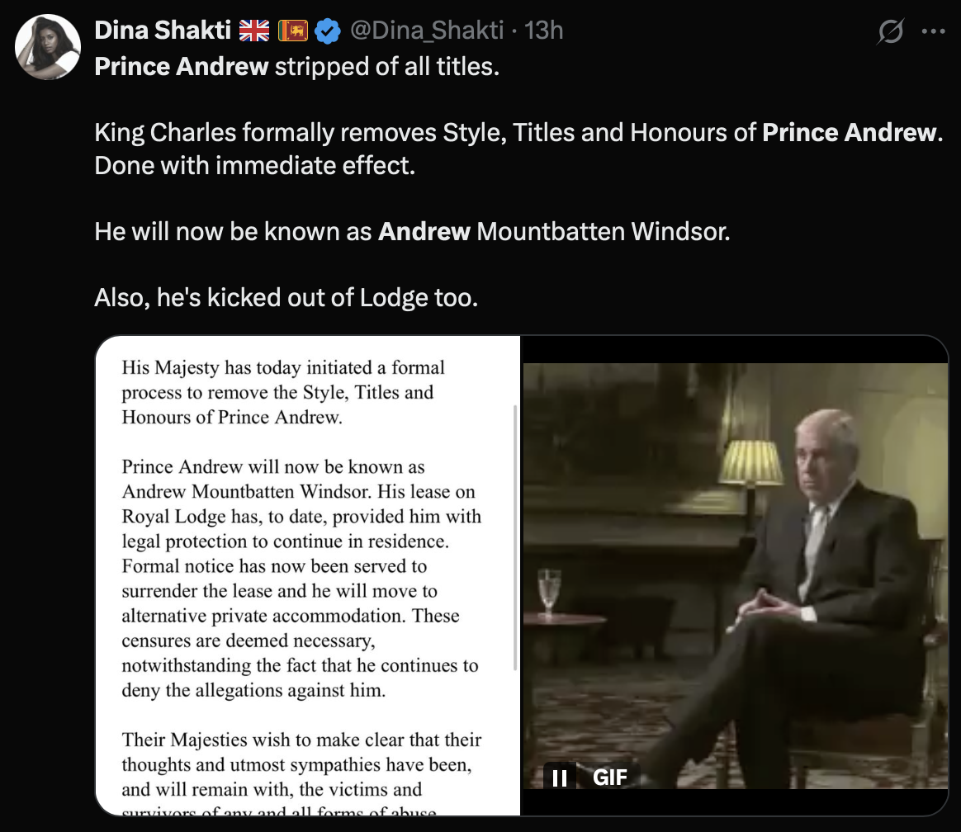
Task: Pause the playing GIF
Action: tap(559, 778)
